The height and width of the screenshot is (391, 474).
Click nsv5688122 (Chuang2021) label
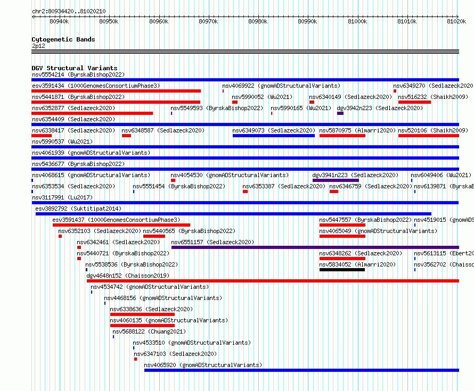point(149,331)
